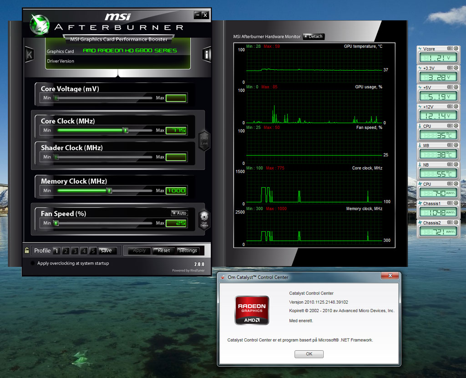The image size is (466, 378).
Task: Close the +5V gadget
Action: pos(456,87)
